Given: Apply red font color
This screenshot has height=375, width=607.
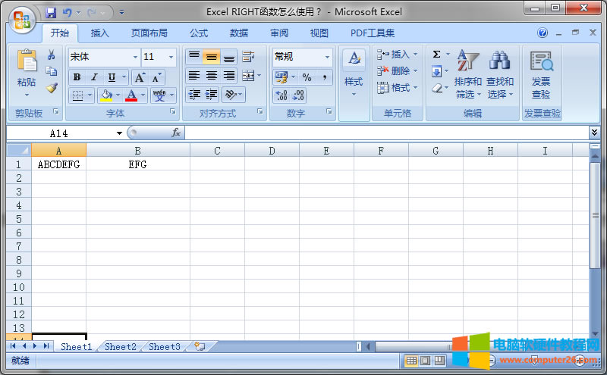Looking at the screenshot, I should click(x=131, y=95).
